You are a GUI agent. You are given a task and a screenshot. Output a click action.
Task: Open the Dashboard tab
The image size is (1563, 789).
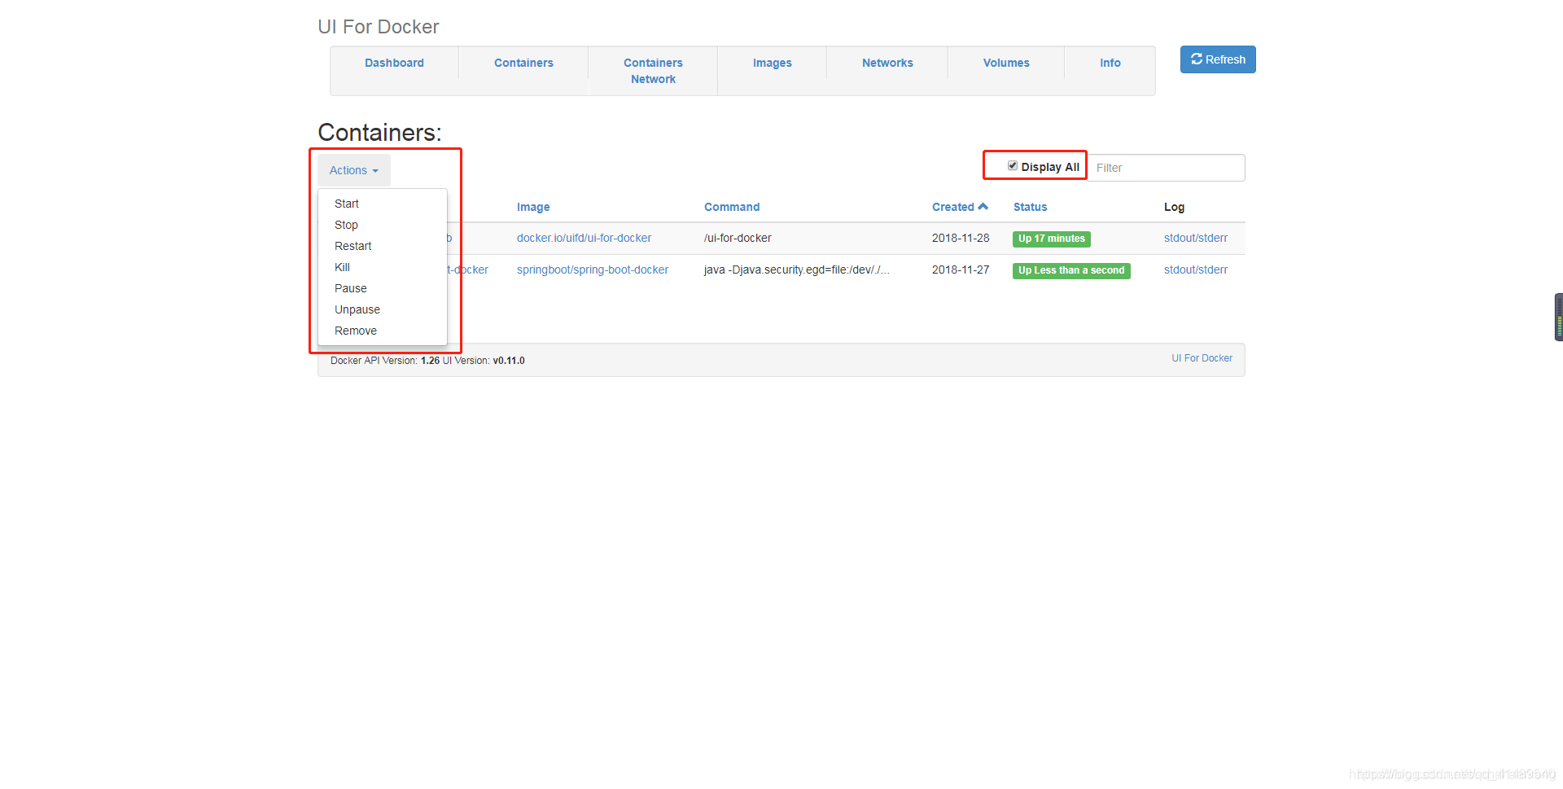click(x=394, y=63)
